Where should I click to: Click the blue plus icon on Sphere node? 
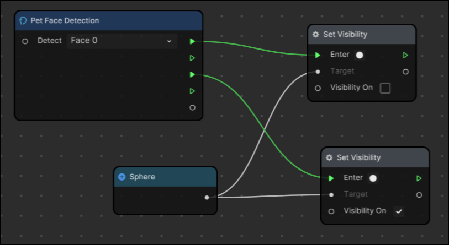[122, 177]
